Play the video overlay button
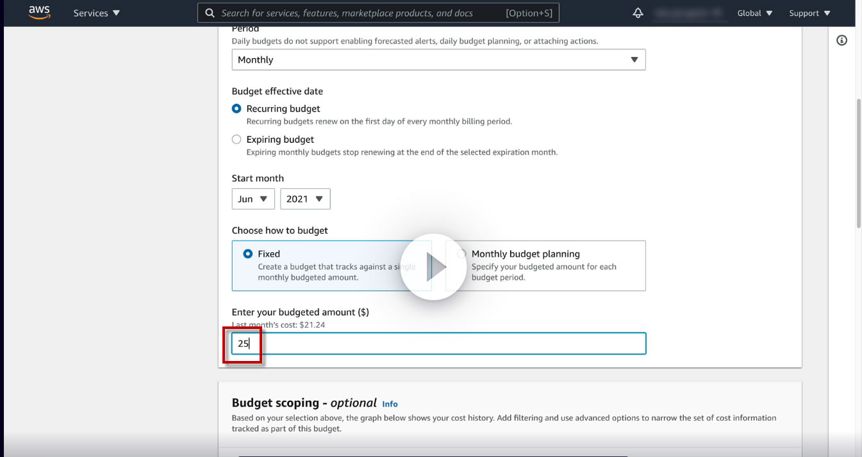 pyautogui.click(x=433, y=266)
